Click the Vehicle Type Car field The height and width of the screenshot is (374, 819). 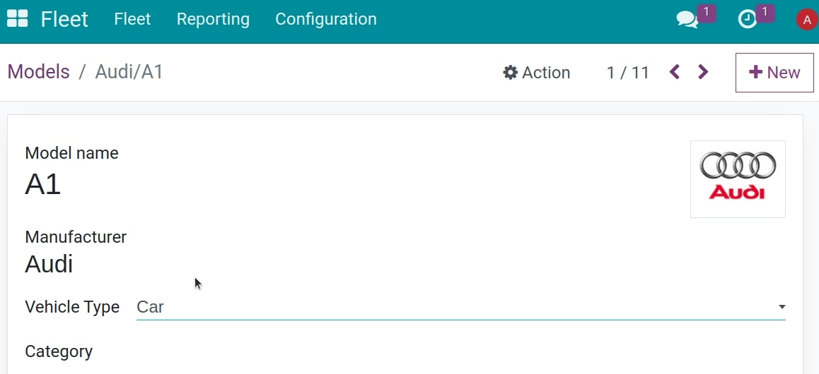pos(460,307)
